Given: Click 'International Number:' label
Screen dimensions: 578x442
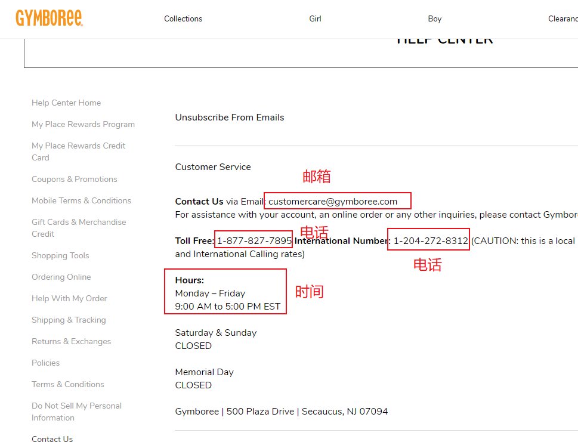Looking at the screenshot, I should point(342,241).
